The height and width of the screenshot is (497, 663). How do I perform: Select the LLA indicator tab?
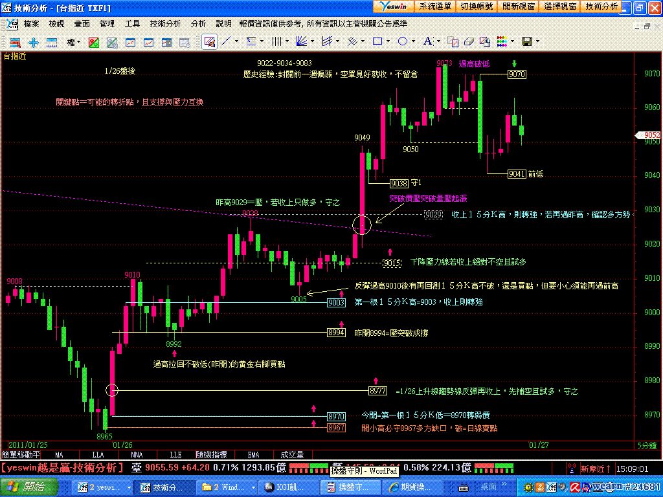(x=98, y=455)
